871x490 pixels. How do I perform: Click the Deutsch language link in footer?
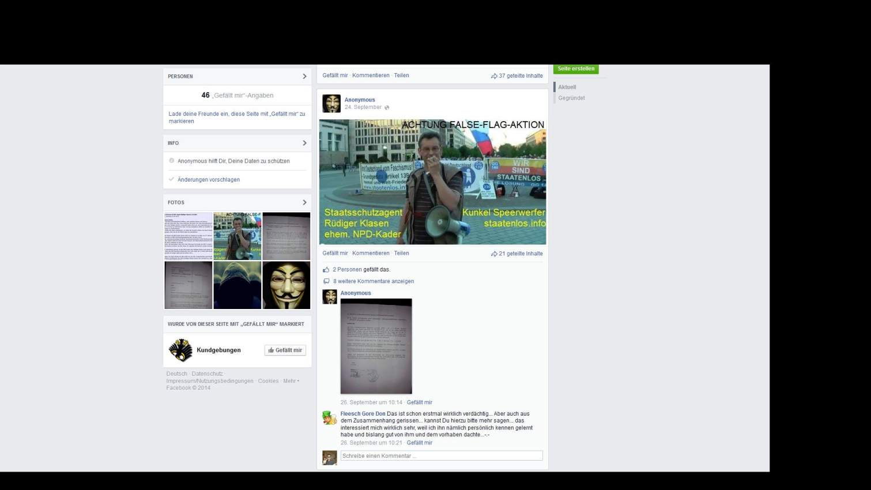176,374
